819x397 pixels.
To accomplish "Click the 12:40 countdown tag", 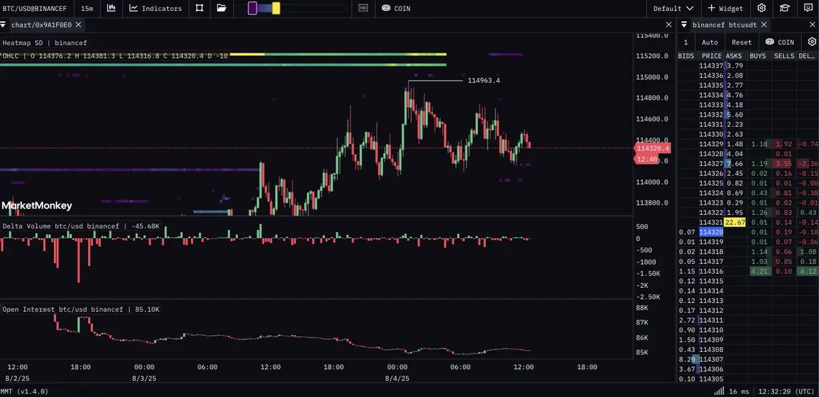I will (646, 159).
